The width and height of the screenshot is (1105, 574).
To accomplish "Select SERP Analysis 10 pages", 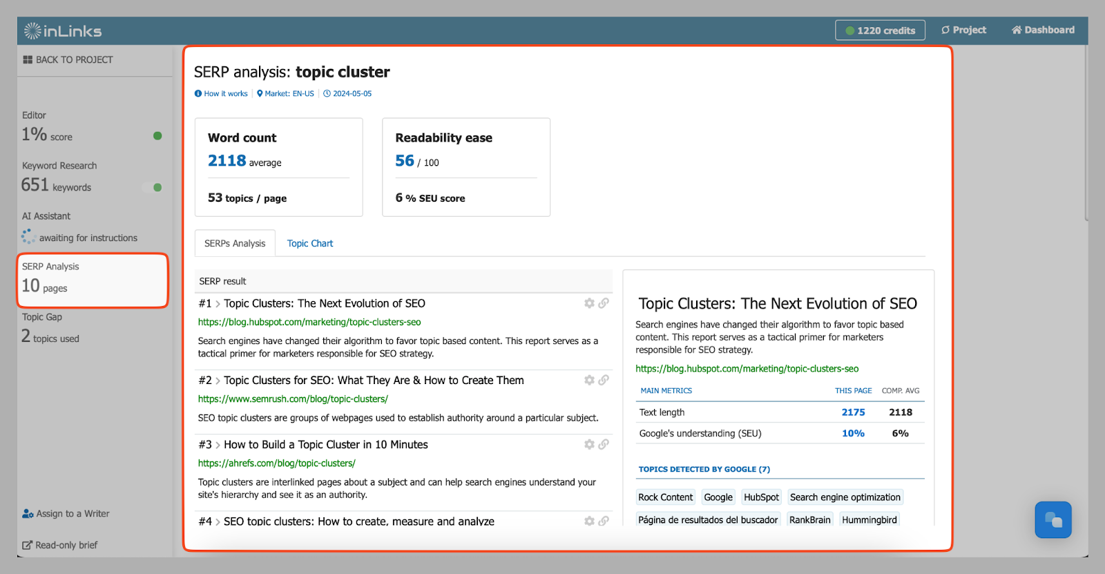I will (x=93, y=280).
